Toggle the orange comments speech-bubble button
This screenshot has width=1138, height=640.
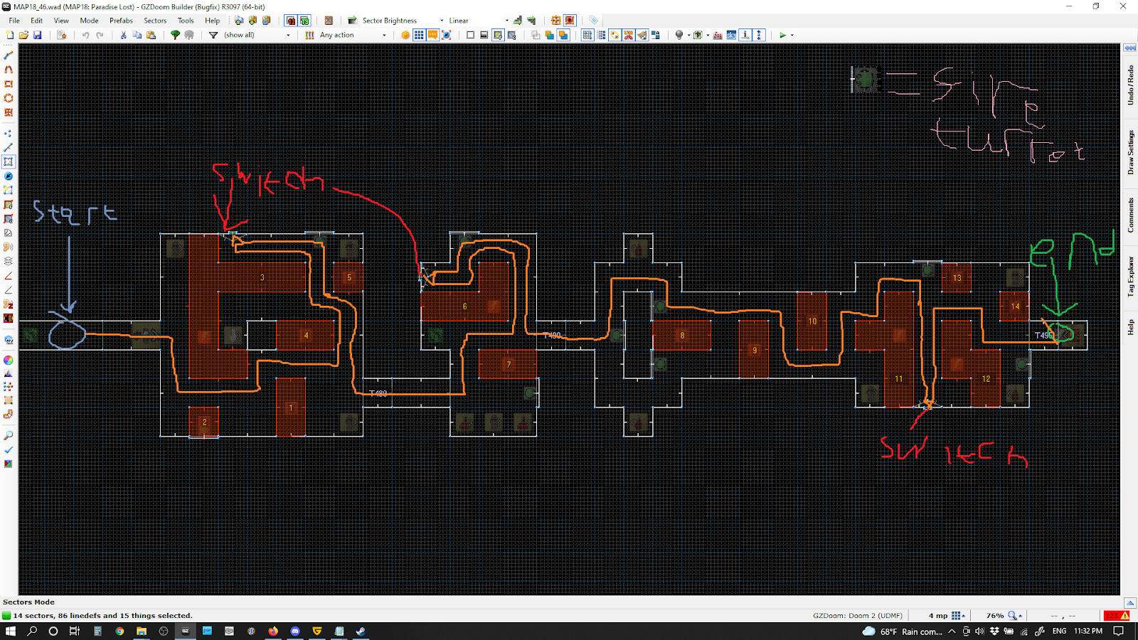(432, 35)
